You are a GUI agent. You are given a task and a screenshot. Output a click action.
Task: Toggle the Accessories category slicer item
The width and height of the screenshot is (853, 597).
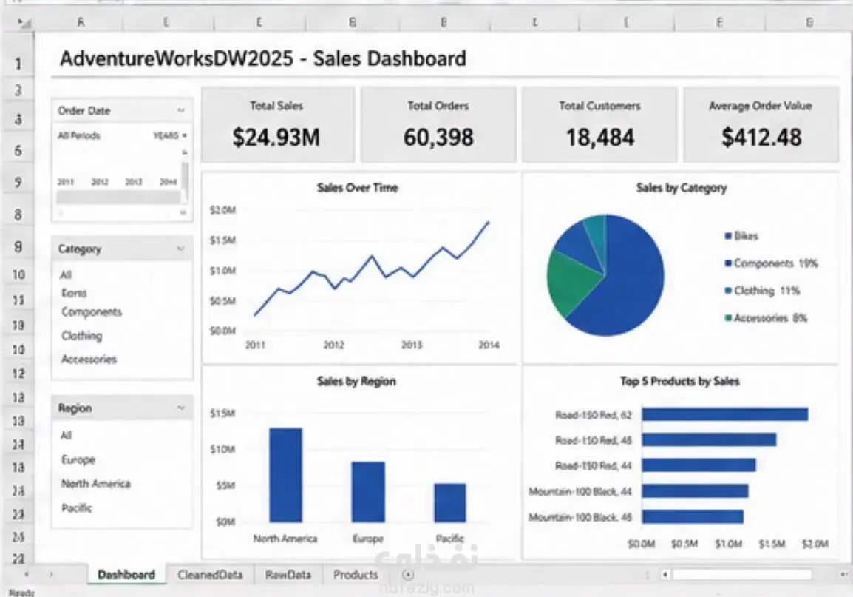click(89, 360)
